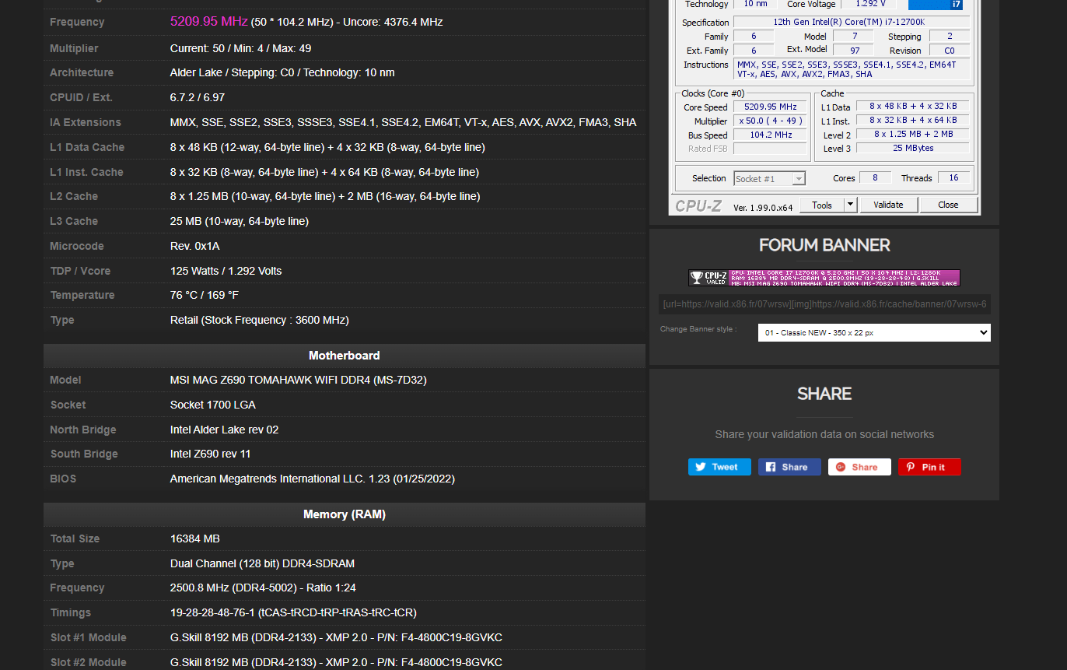This screenshot has width=1067, height=670.
Task: Click the L3 Cache value 25 MB
Action: pos(240,221)
